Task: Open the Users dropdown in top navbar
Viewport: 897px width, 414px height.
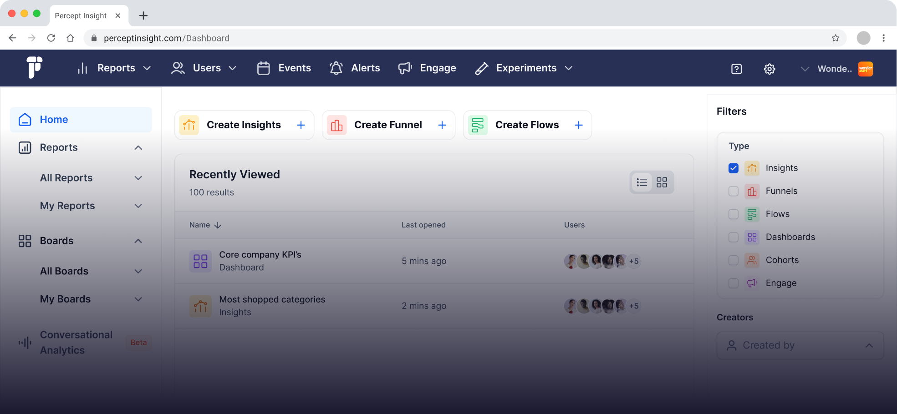Action: [x=204, y=68]
